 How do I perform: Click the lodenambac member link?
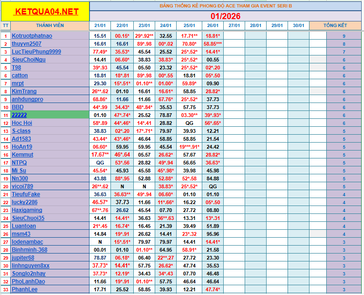pos(27,242)
